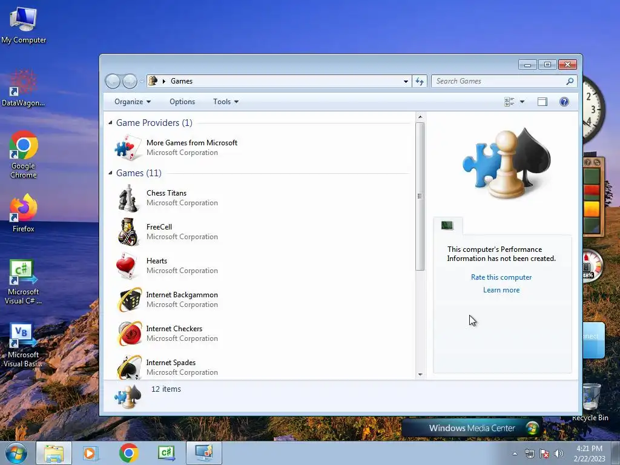Show hidden tray icons arrow

[515, 453]
